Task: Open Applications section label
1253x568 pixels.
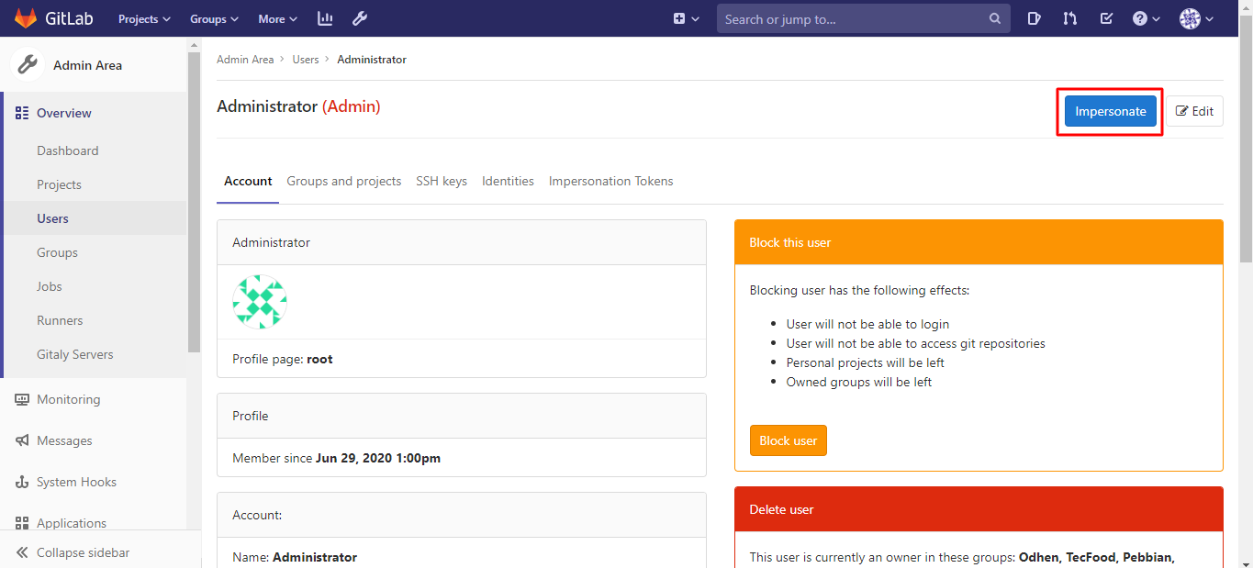Action: (72, 523)
